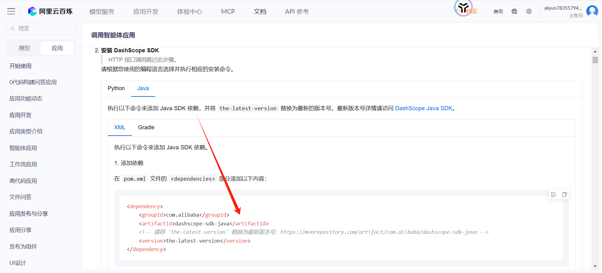Click the artifactId dashscope-sdk-java line
The image size is (602, 273).
point(204,224)
